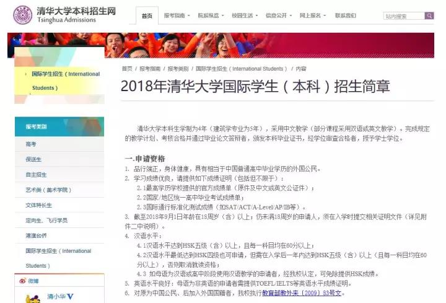Open 定向生、飞行学员 in the sidebar
The width and height of the screenshot is (446, 303).
point(59,220)
